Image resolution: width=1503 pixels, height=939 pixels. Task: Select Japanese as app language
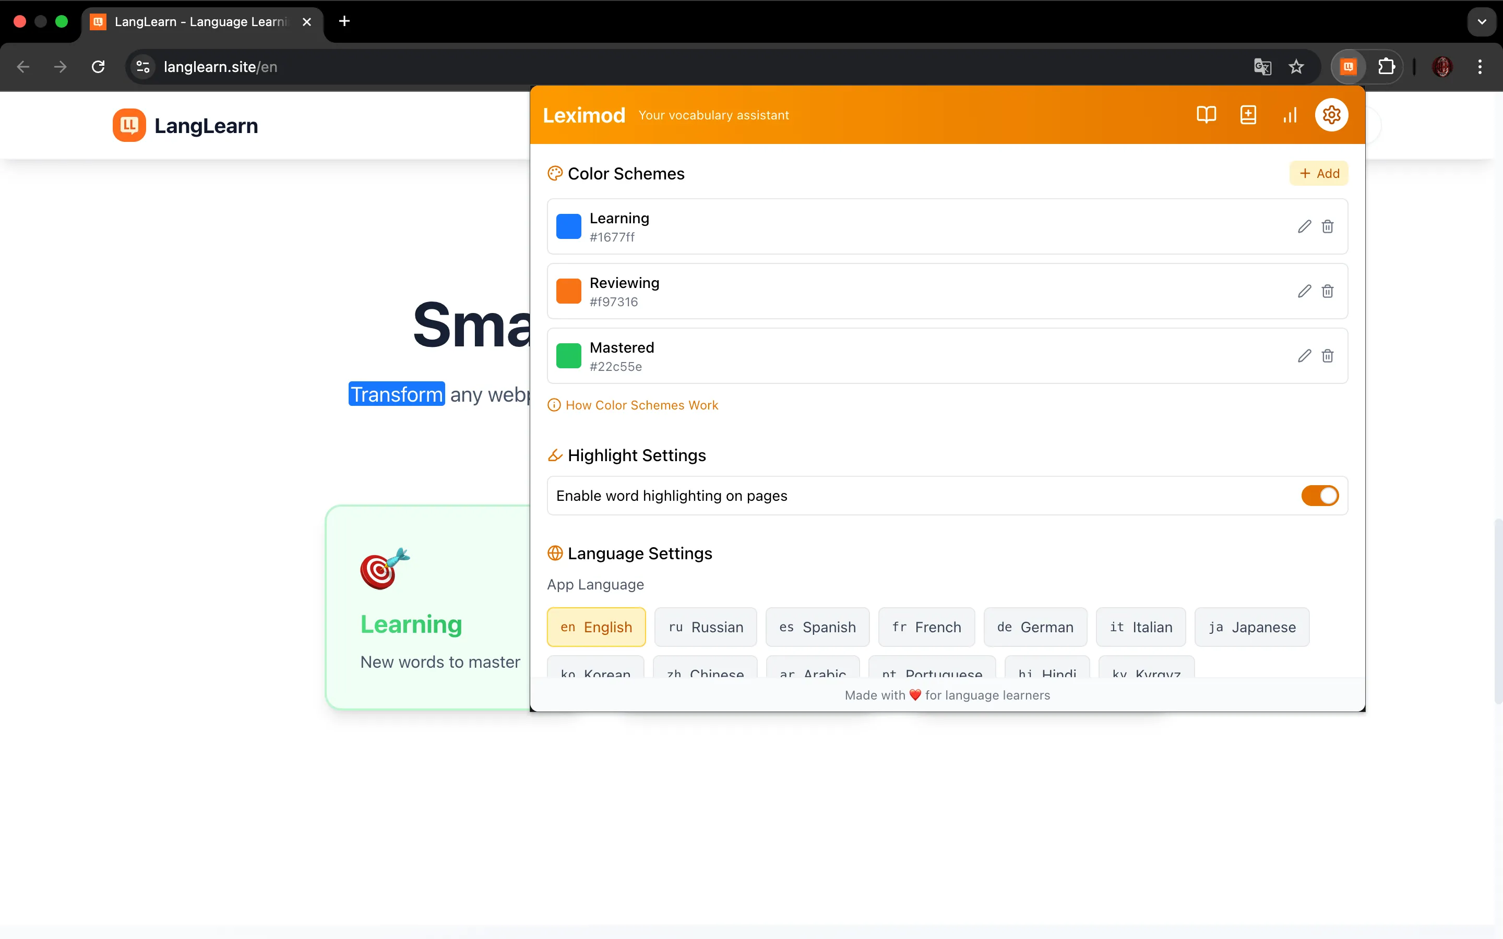coord(1251,627)
